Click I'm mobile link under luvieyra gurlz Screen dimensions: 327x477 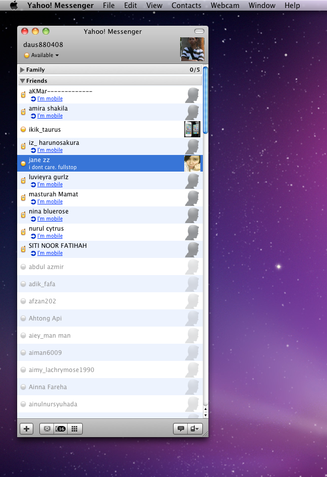pyautogui.click(x=50, y=185)
